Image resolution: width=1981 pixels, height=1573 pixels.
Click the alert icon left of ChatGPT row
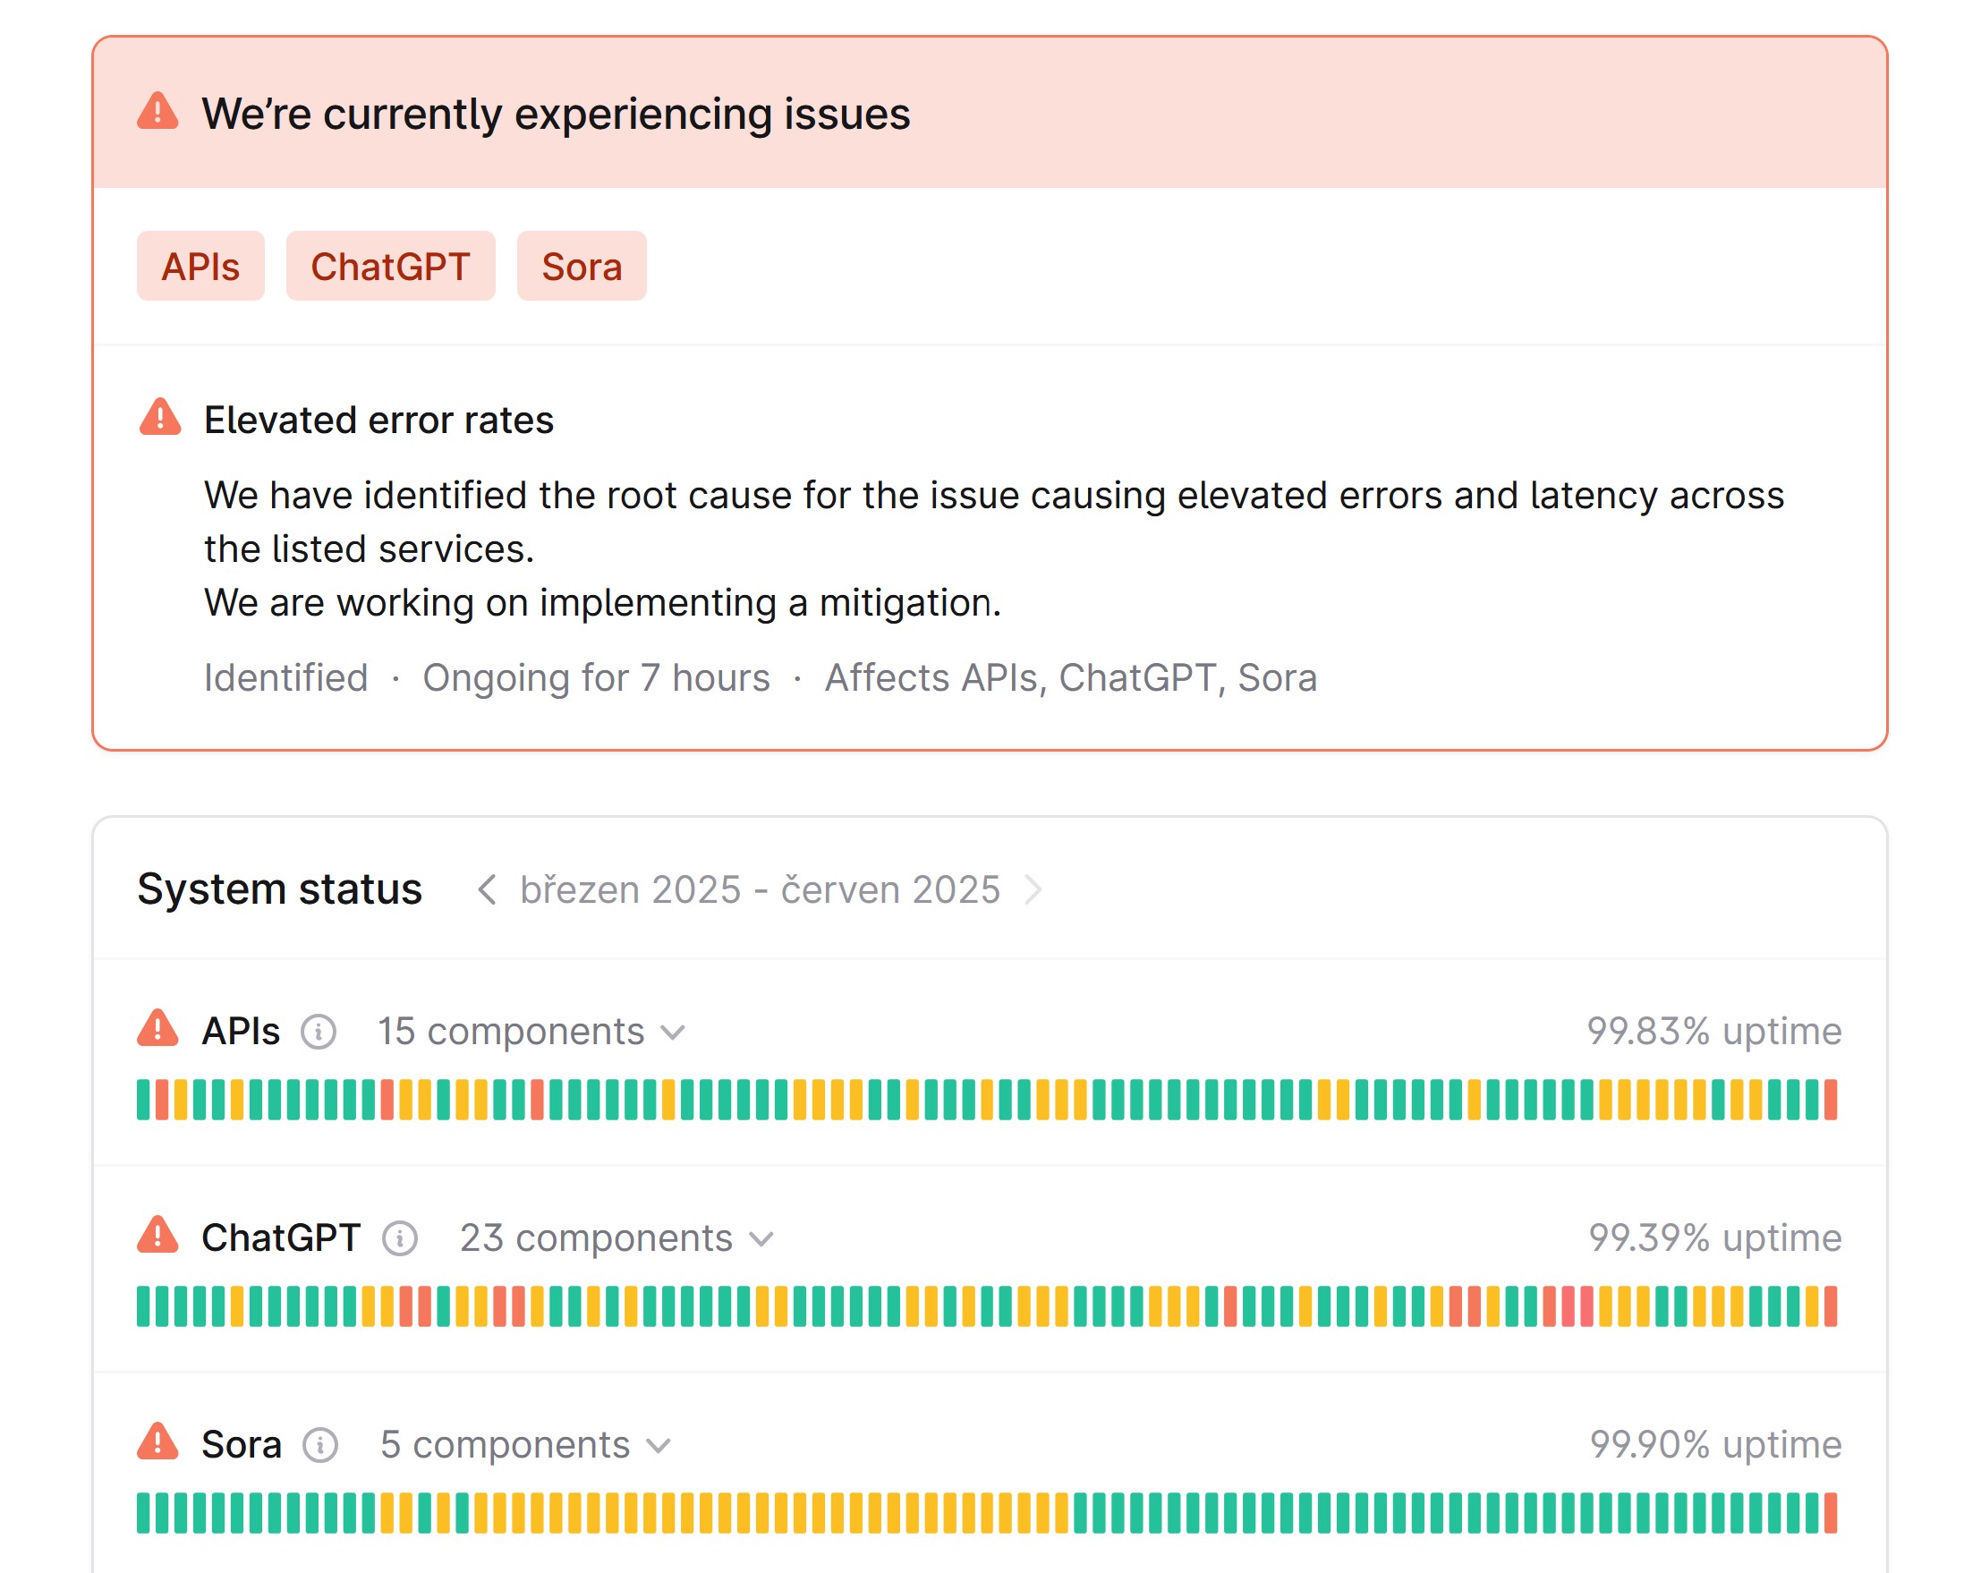click(158, 1237)
